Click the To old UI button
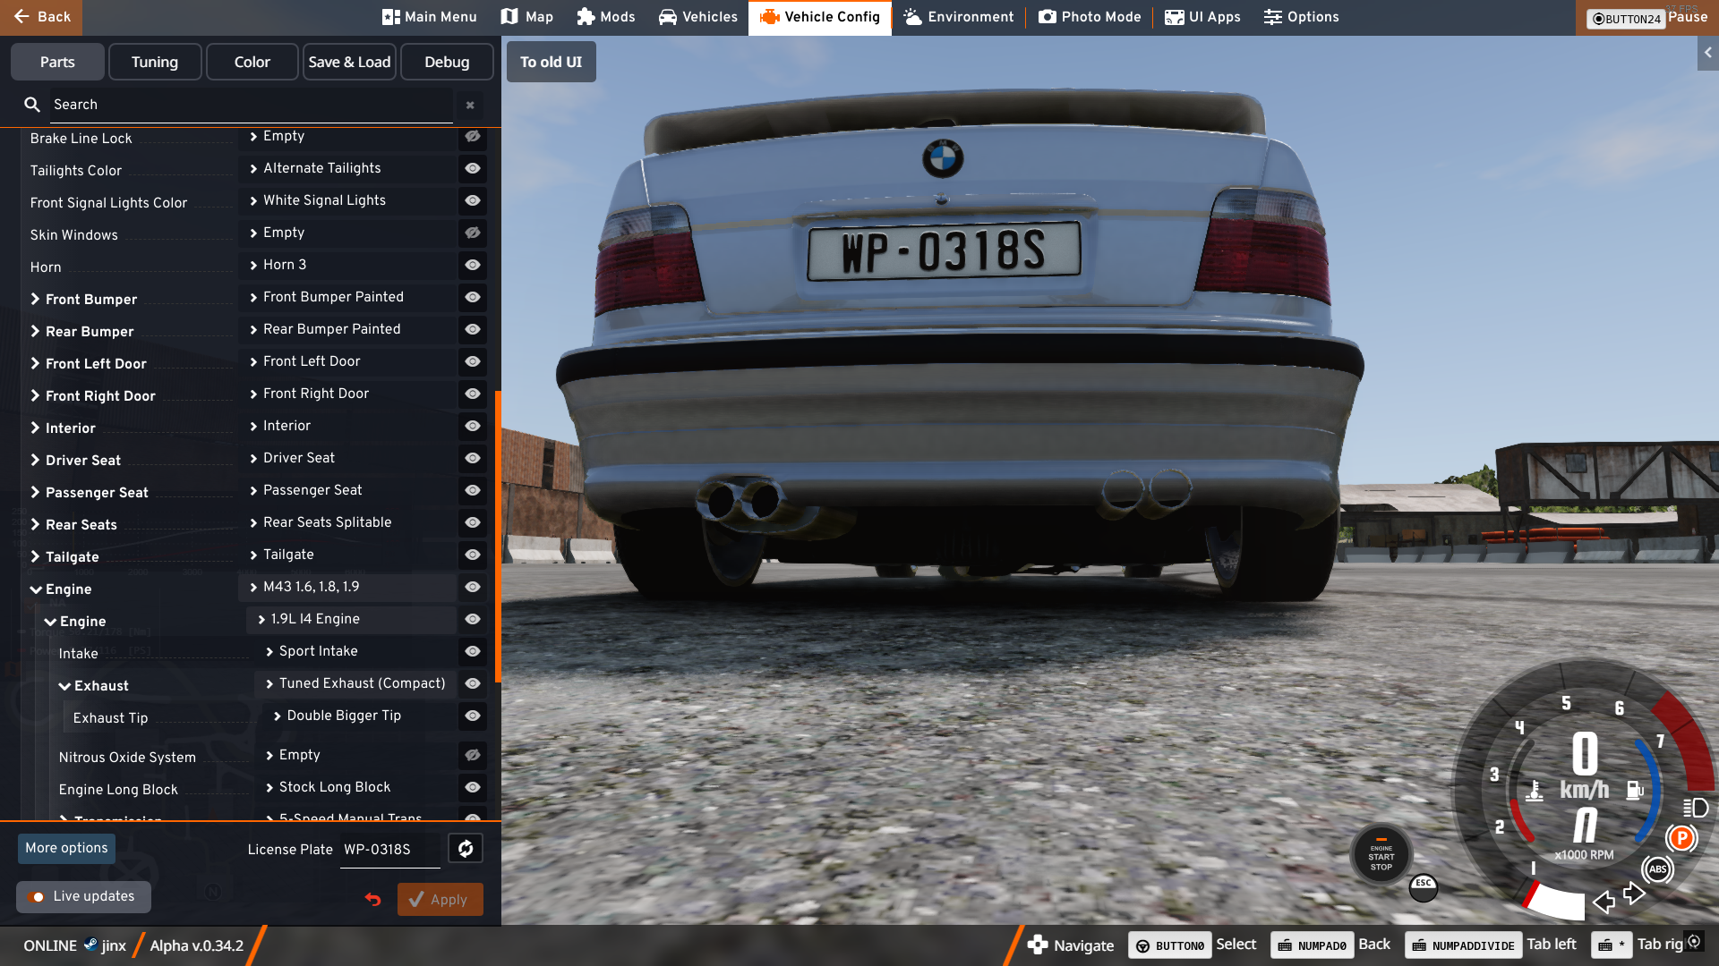 coord(551,63)
